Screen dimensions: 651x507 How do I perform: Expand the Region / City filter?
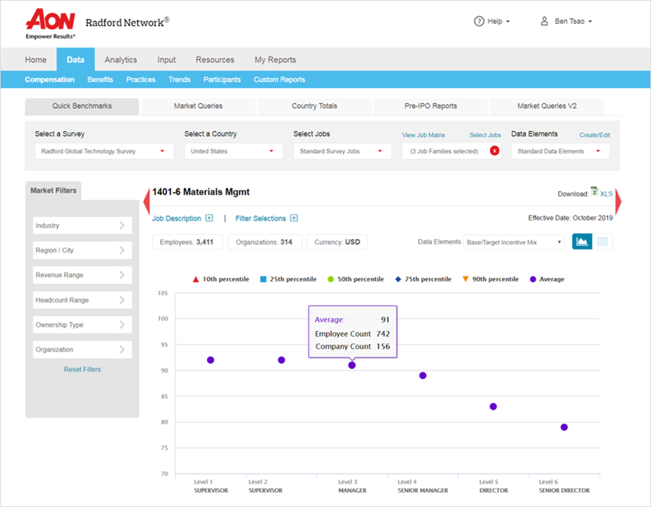(82, 250)
